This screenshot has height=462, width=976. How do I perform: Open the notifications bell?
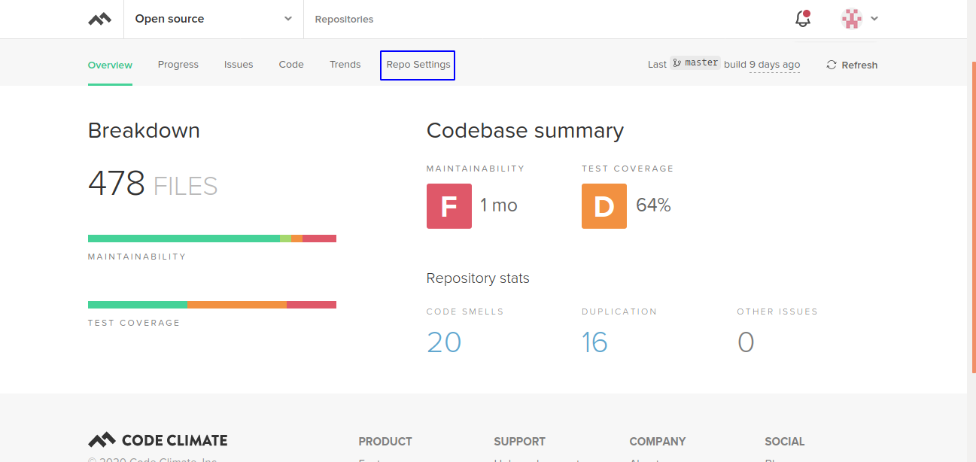pyautogui.click(x=803, y=20)
